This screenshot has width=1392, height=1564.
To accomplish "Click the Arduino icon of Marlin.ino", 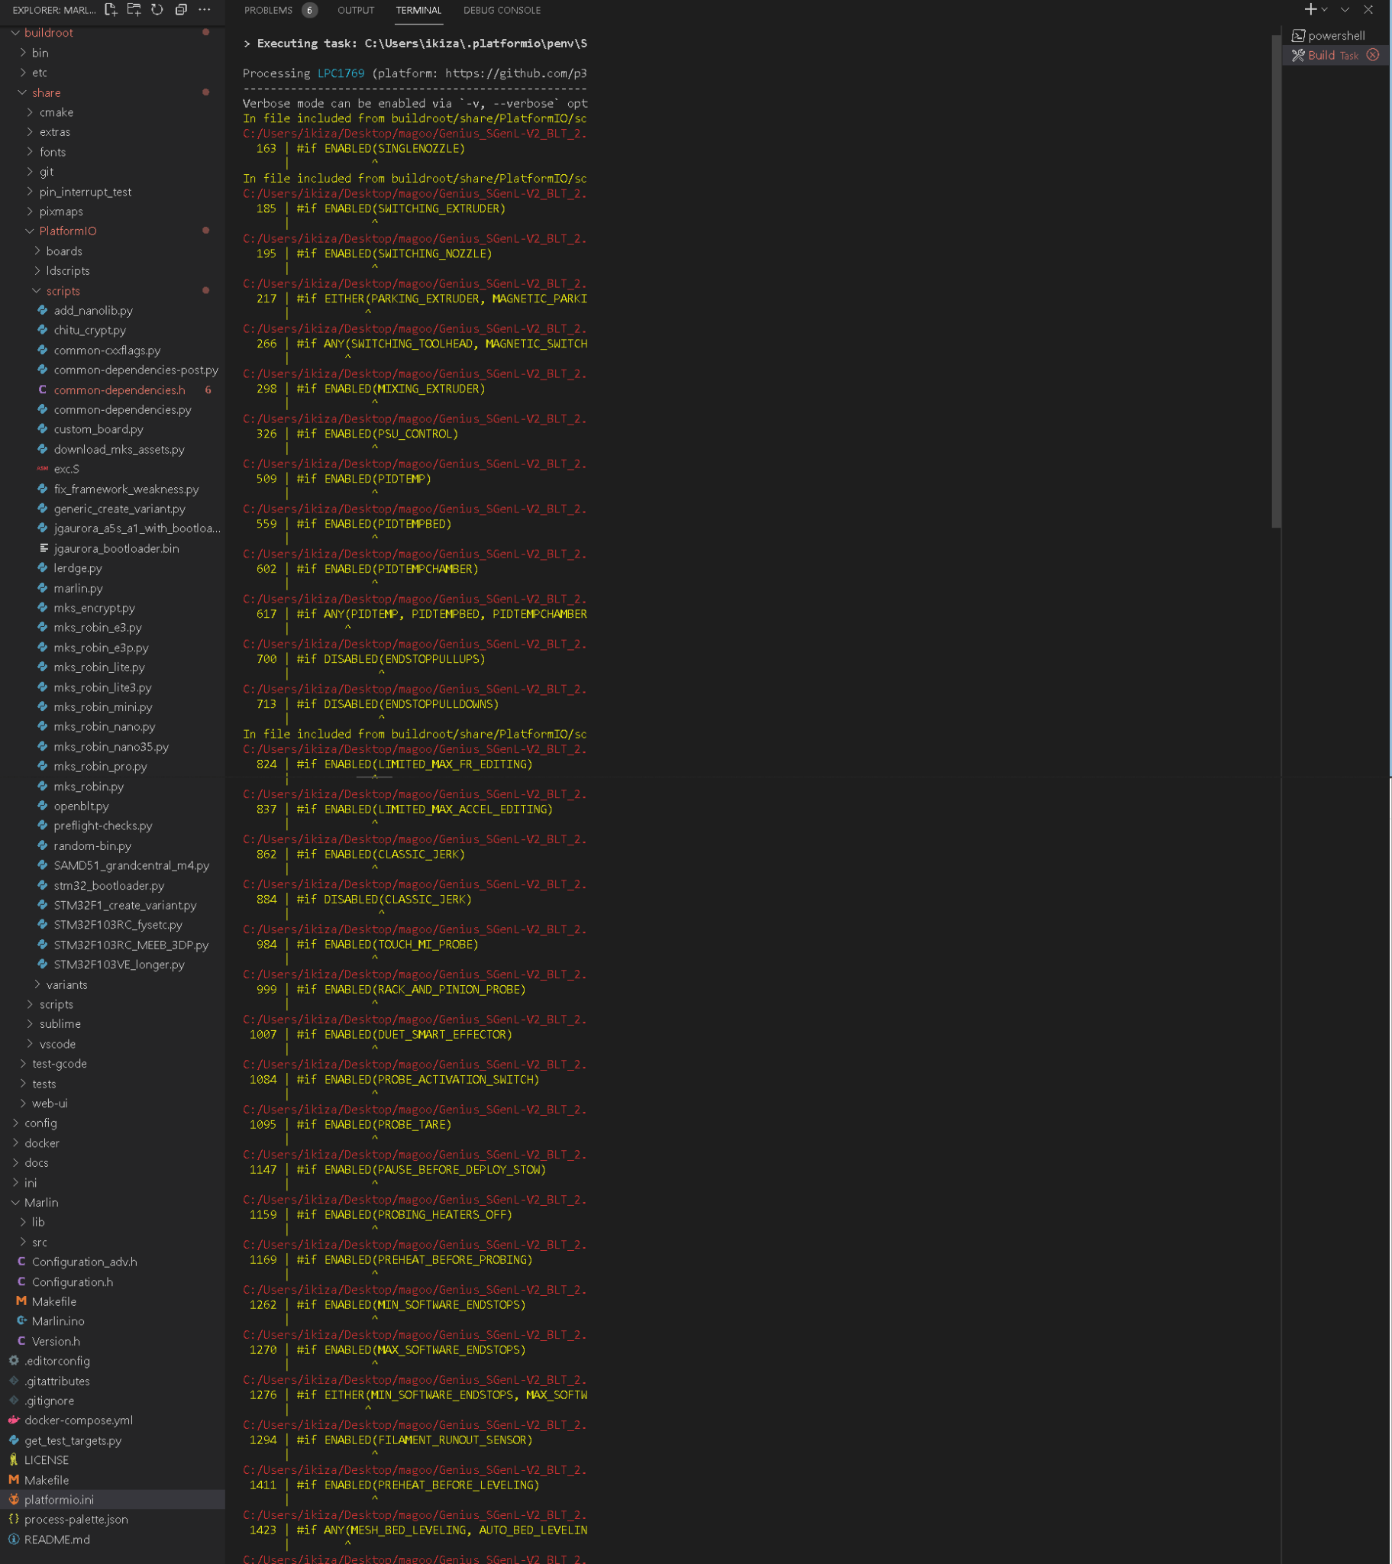I will [x=21, y=1321].
